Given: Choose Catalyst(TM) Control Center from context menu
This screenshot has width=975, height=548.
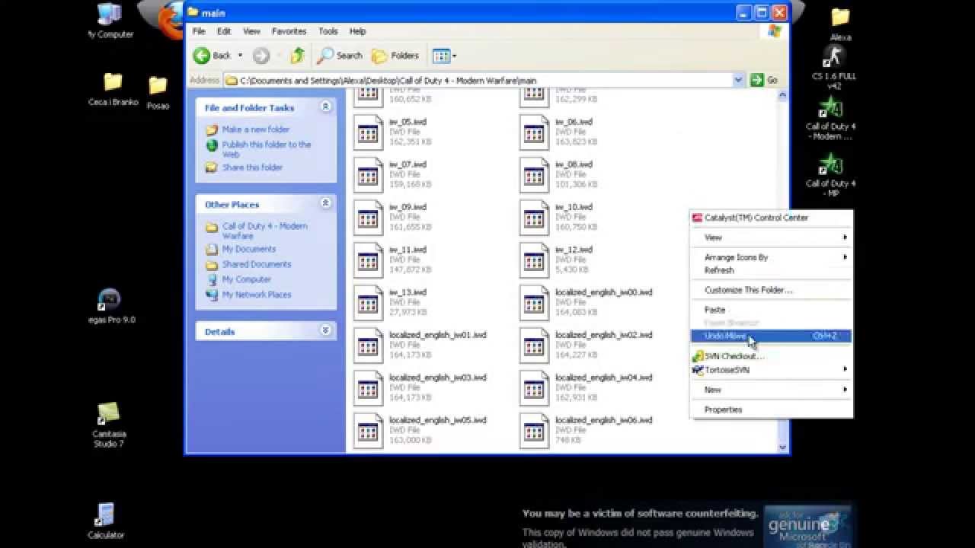Looking at the screenshot, I should coord(771,218).
